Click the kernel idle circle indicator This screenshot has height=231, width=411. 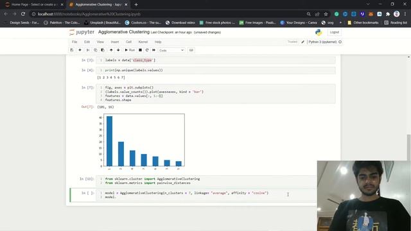click(340, 42)
